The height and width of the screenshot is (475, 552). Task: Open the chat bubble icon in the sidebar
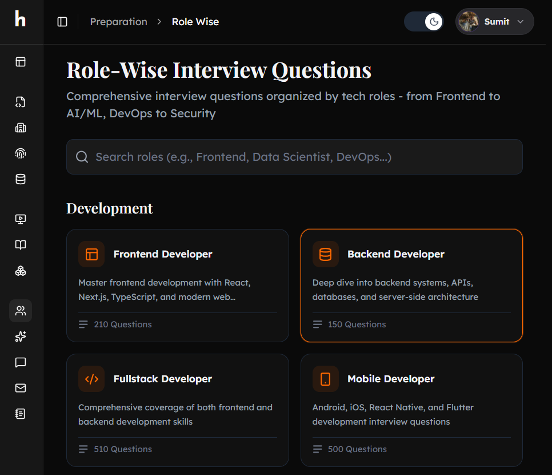(21, 362)
